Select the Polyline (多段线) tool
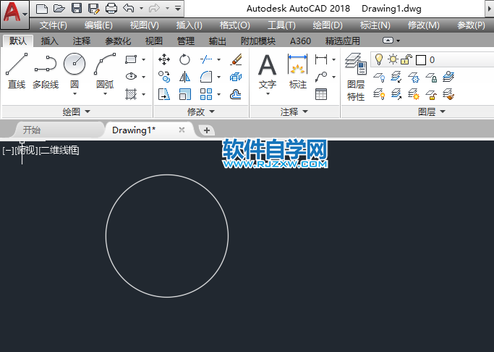Viewport: 494px width, 352px height. coord(45,71)
